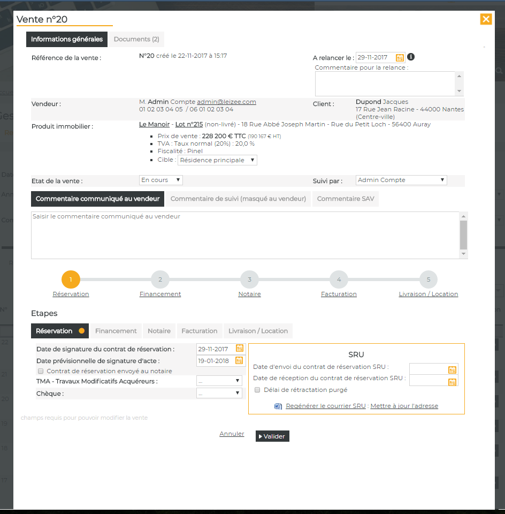Screen dimensions: 505x514
Task: Open the admin@leizee.com email link
Action: pyautogui.click(x=226, y=102)
